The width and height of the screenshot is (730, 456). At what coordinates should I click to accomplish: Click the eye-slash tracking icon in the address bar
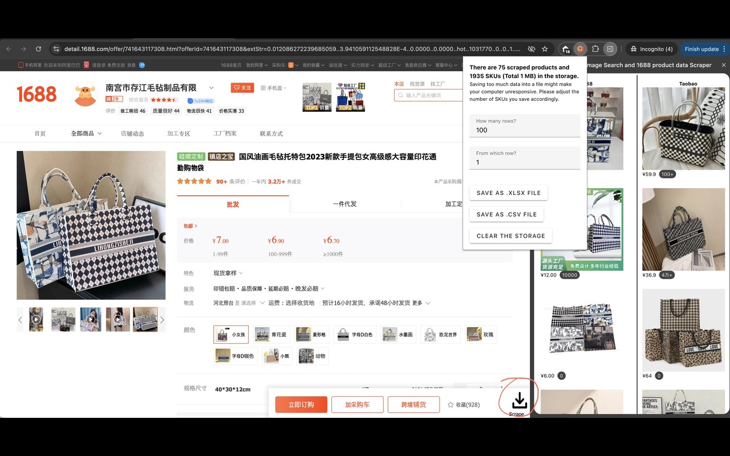[531, 49]
